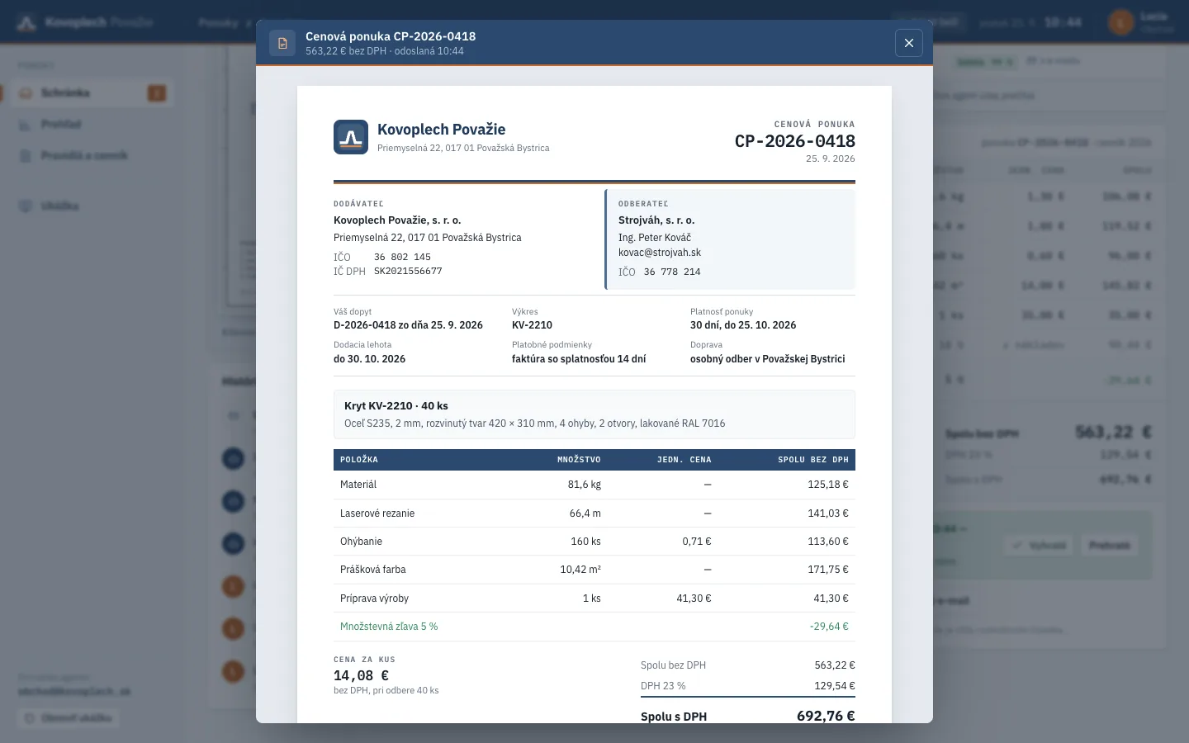This screenshot has width=1189, height=743.
Task: Click the customer name Strojváh, s. r. o.
Action: [656, 220]
